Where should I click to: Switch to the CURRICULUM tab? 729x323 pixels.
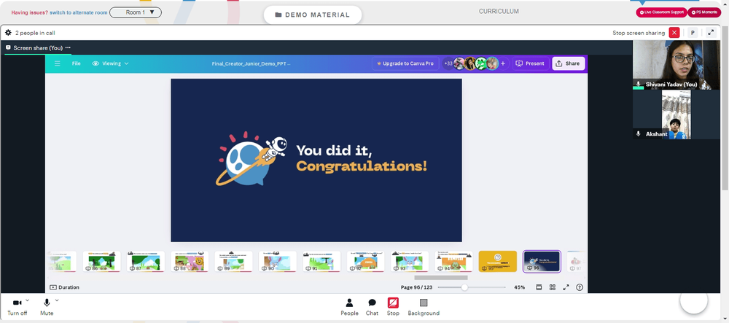[x=499, y=12]
